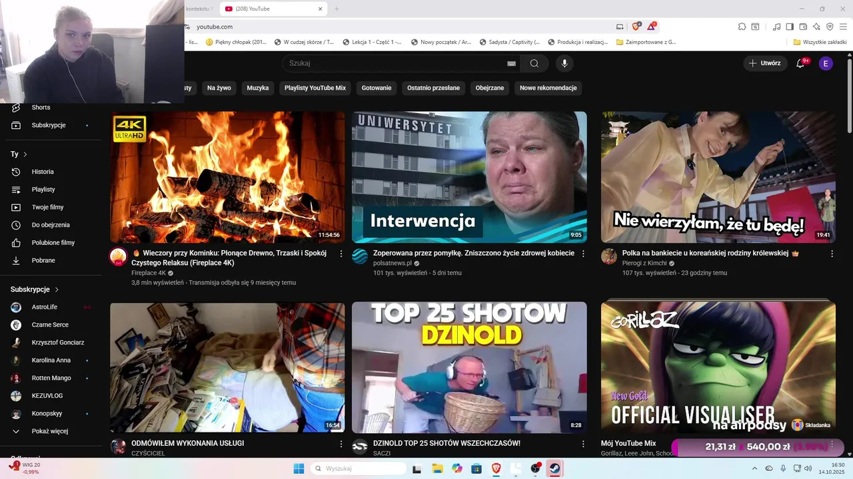
Task: Expand Subskrypcje section header
Action: tap(35, 289)
